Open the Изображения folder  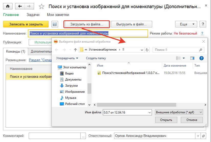tap(72, 92)
